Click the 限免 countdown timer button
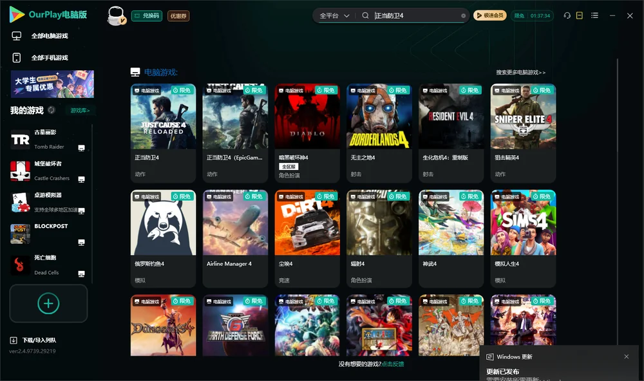 (x=532, y=15)
